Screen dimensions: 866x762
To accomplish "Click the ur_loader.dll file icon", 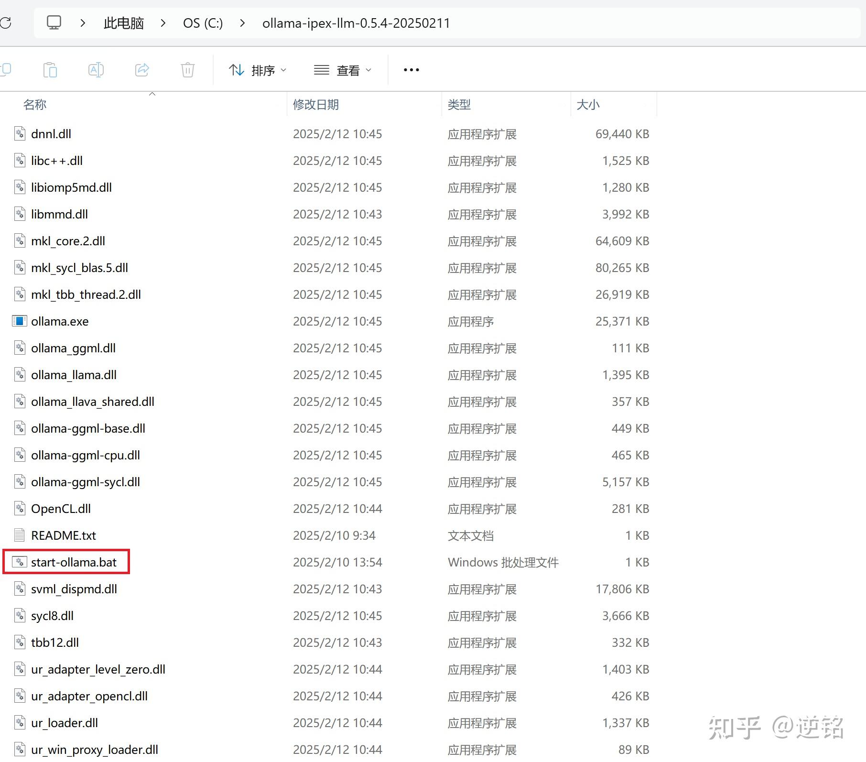I will [20, 722].
